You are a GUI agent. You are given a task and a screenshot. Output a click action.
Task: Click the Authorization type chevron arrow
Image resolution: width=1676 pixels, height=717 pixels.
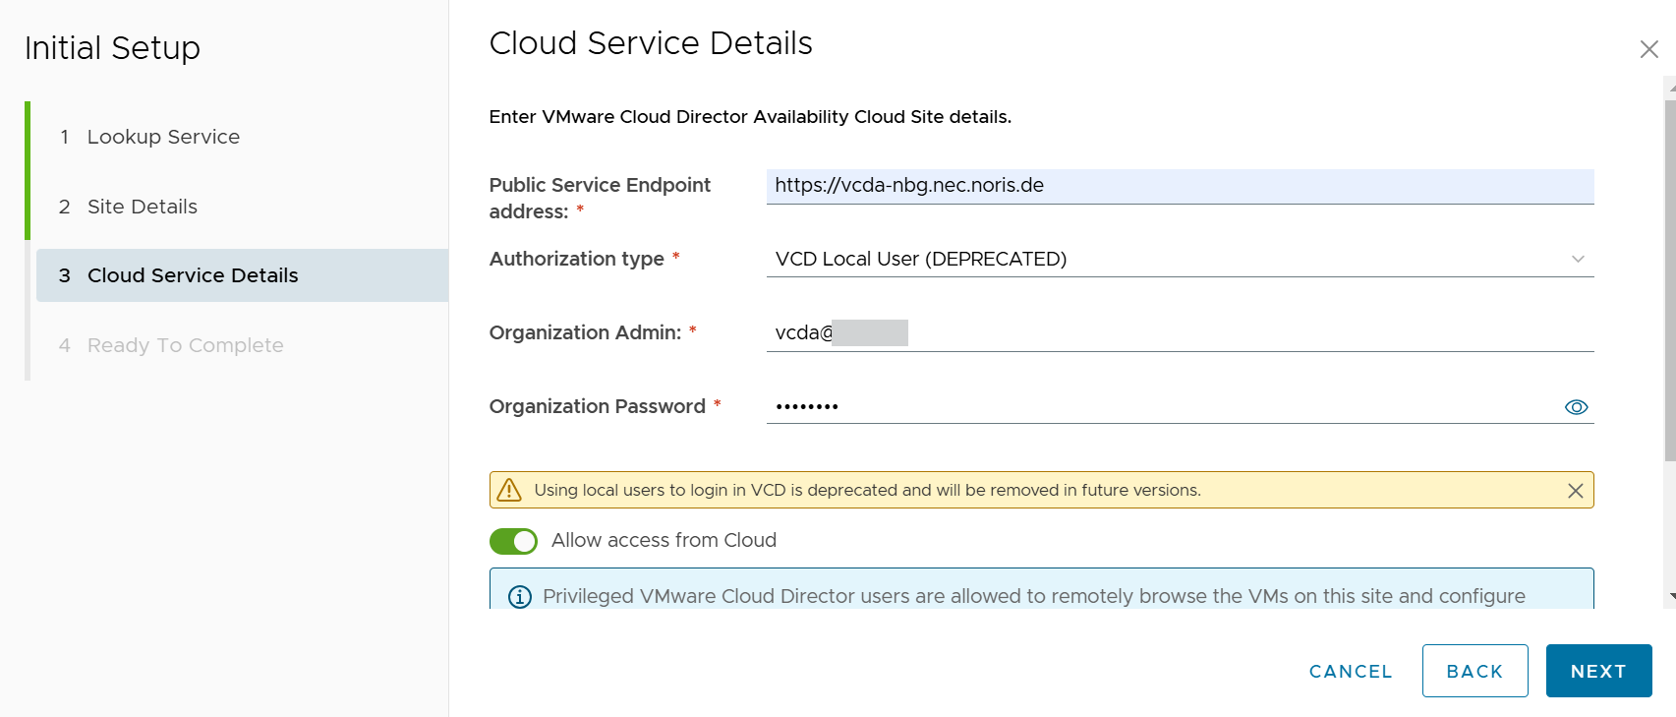[x=1578, y=259]
